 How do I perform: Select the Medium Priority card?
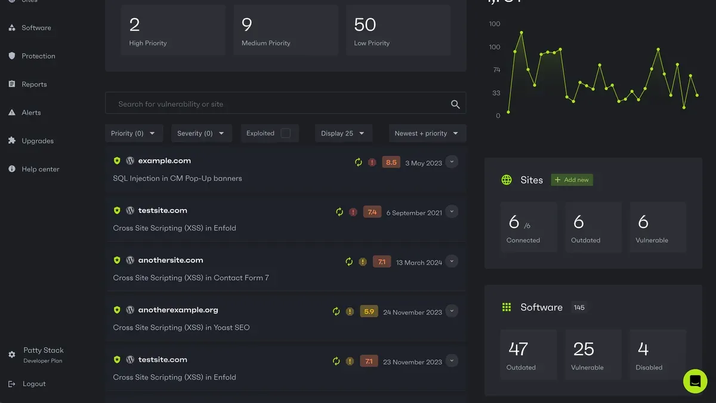286,30
